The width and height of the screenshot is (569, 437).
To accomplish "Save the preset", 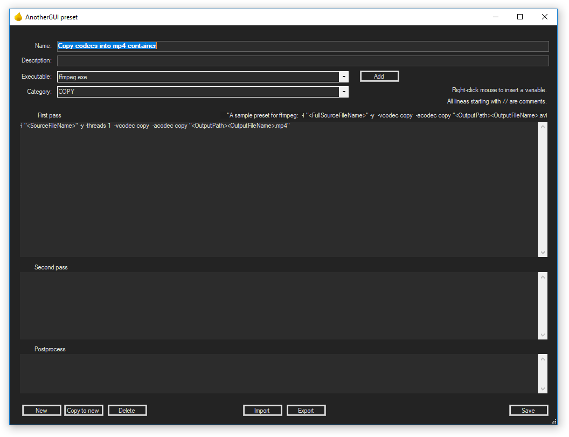I will 529,411.
